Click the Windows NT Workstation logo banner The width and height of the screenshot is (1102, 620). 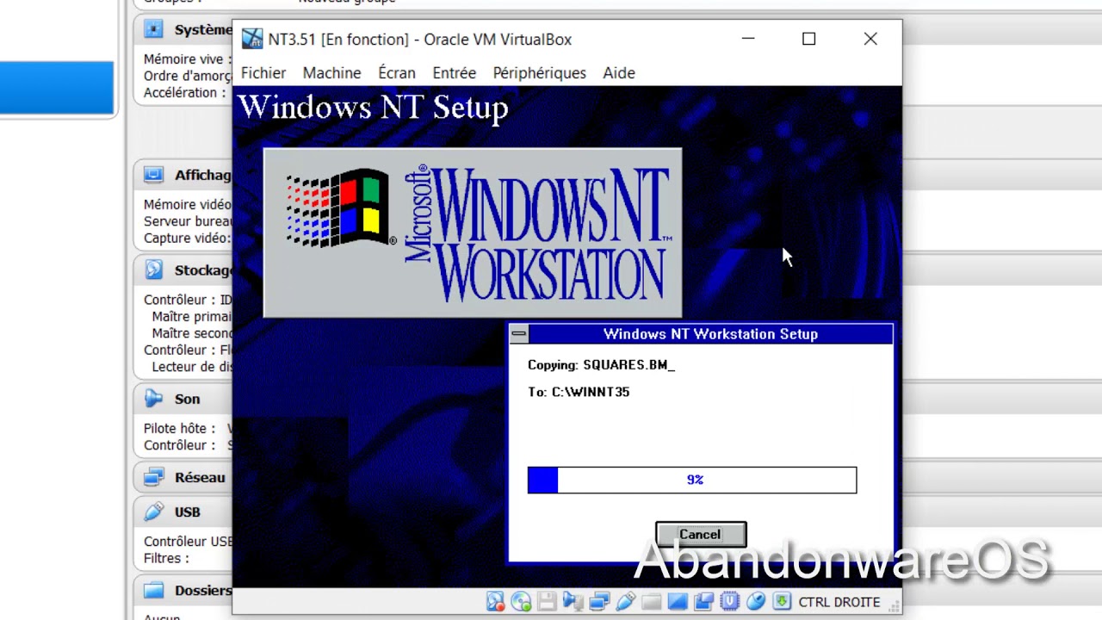pos(473,233)
